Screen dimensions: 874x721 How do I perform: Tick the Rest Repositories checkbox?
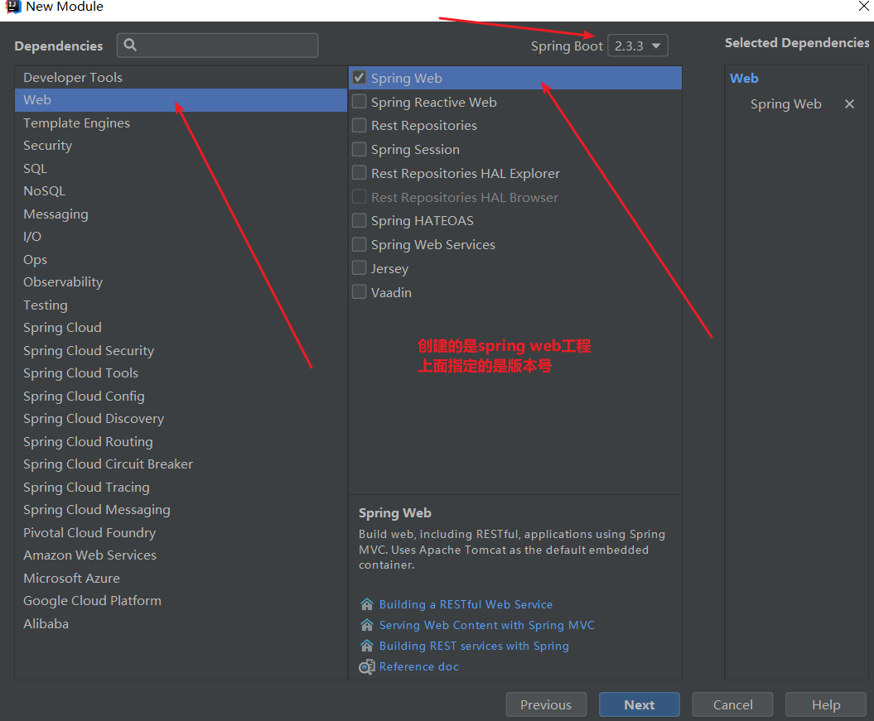pos(360,125)
